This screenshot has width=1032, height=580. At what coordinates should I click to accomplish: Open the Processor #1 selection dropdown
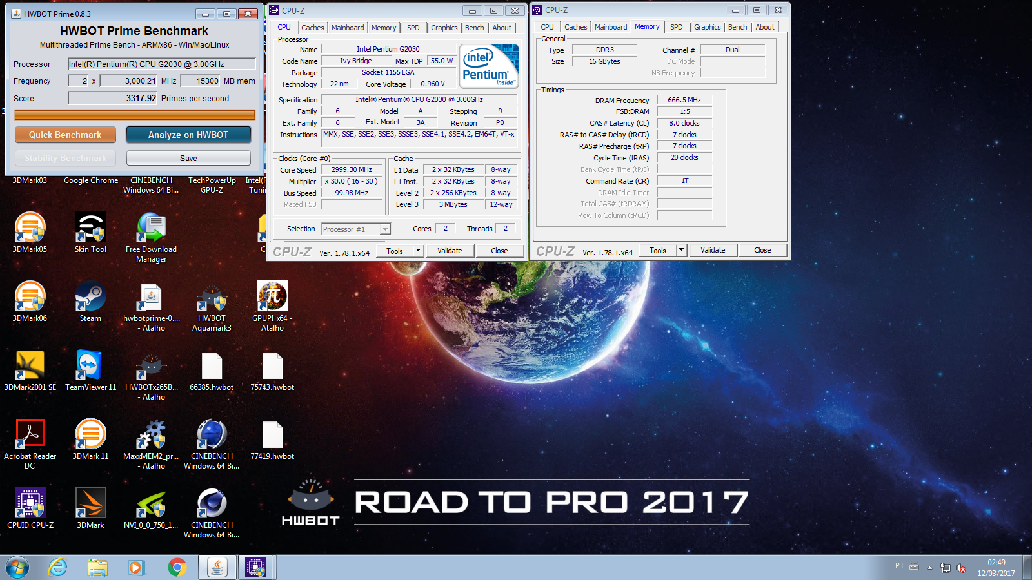356,229
